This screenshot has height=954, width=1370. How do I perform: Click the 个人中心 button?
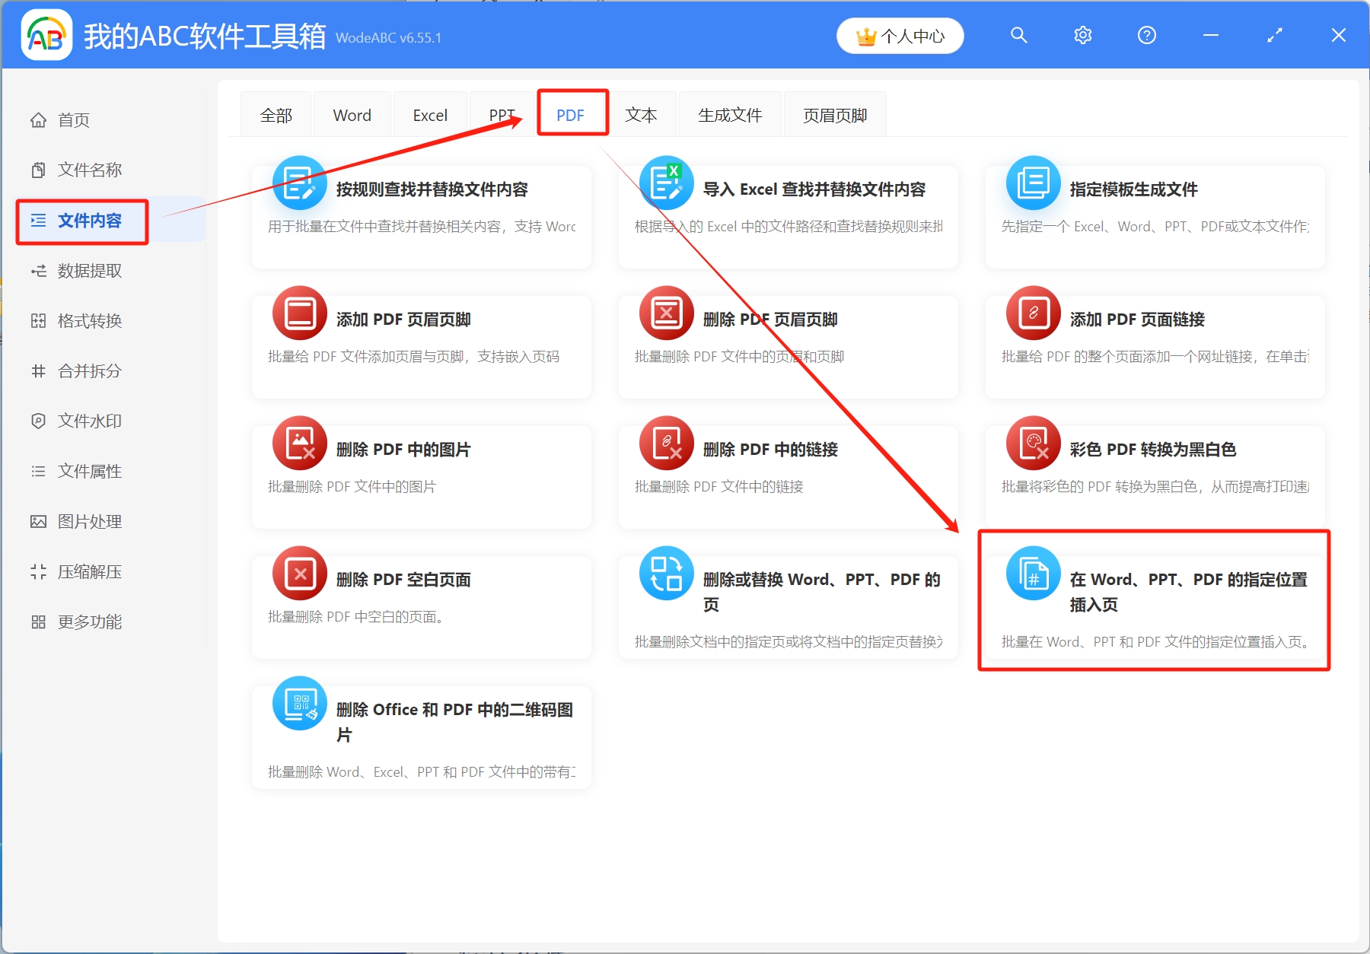pos(900,35)
